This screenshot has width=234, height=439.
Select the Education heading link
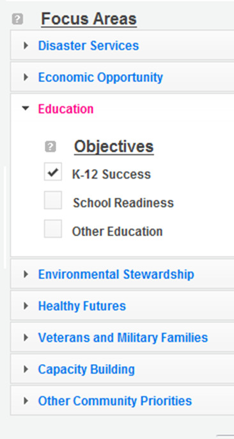[66, 109]
